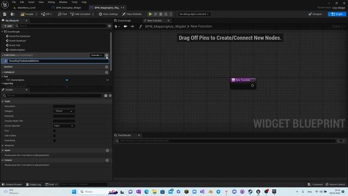The height and width of the screenshot is (196, 348).
Task: Open Details panel settings gear
Action: point(110,96)
